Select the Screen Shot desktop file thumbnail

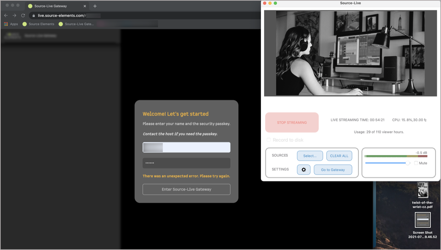coord(422,220)
